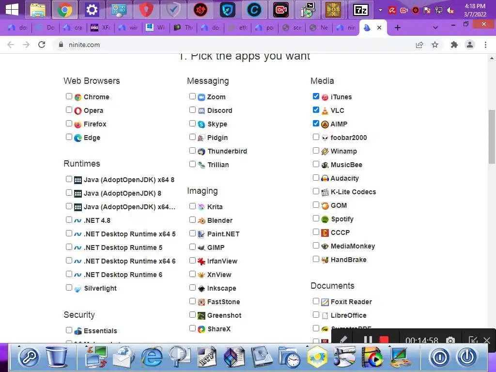The width and height of the screenshot is (496, 372).
Task: Tick the Discord checkbox
Action: [x=192, y=110]
